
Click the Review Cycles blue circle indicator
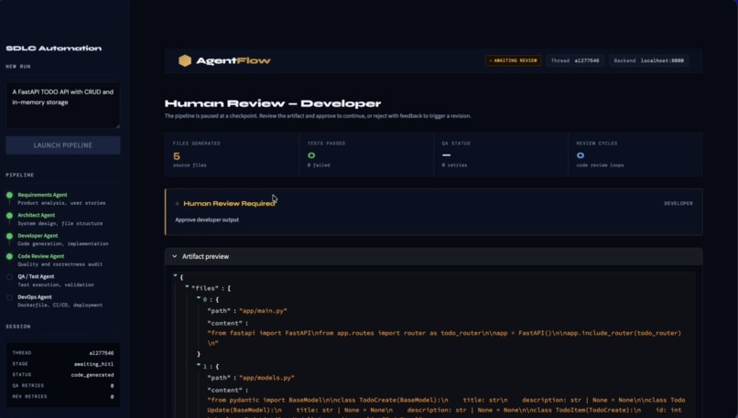pos(581,155)
